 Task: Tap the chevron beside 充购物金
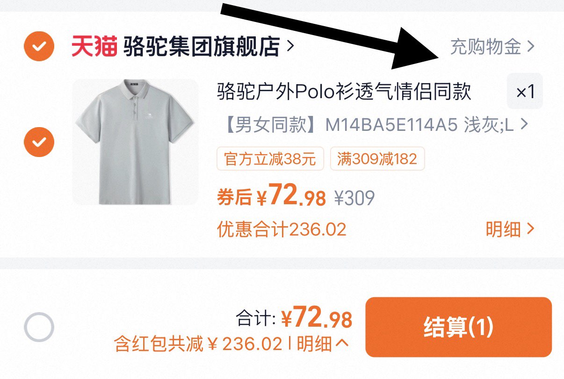(x=530, y=47)
